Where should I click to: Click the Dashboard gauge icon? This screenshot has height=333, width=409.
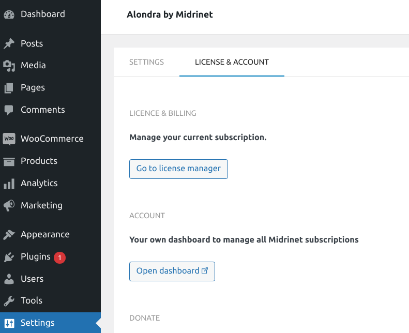click(x=9, y=14)
